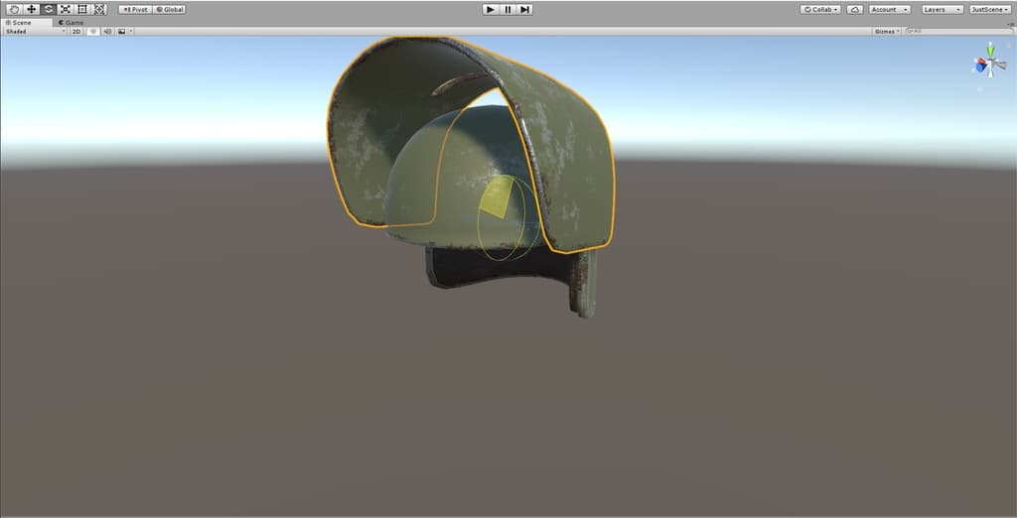
Task: Open the Layers dropdown
Action: [943, 10]
